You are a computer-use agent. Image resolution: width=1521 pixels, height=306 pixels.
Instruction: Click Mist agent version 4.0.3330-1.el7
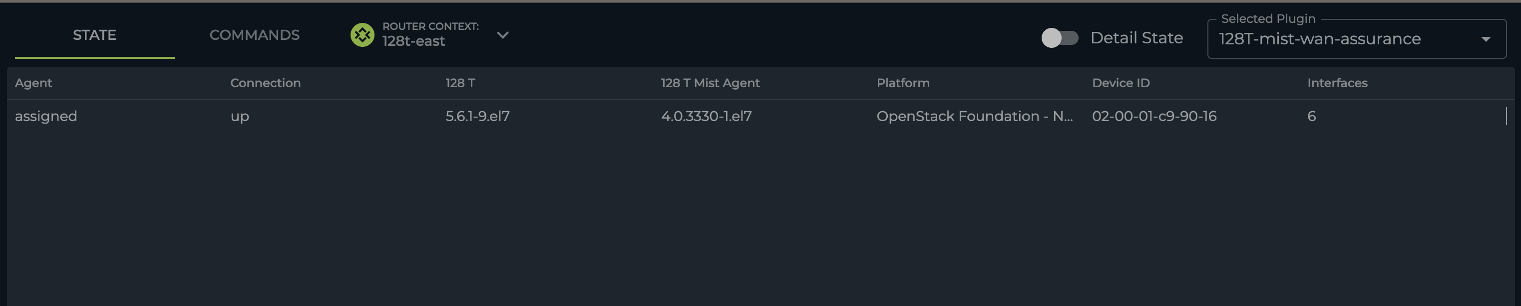(x=706, y=116)
